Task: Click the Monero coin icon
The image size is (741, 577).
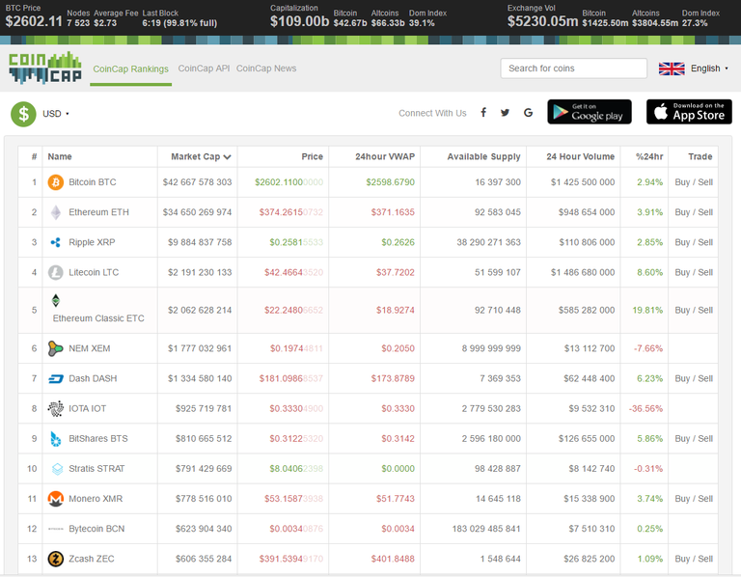Action: click(x=56, y=499)
